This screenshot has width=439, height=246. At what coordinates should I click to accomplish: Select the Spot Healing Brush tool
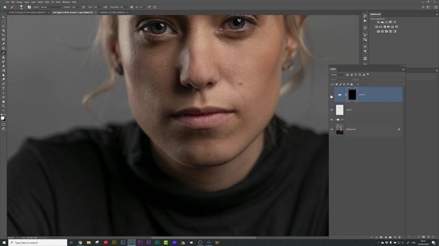(x=3, y=49)
